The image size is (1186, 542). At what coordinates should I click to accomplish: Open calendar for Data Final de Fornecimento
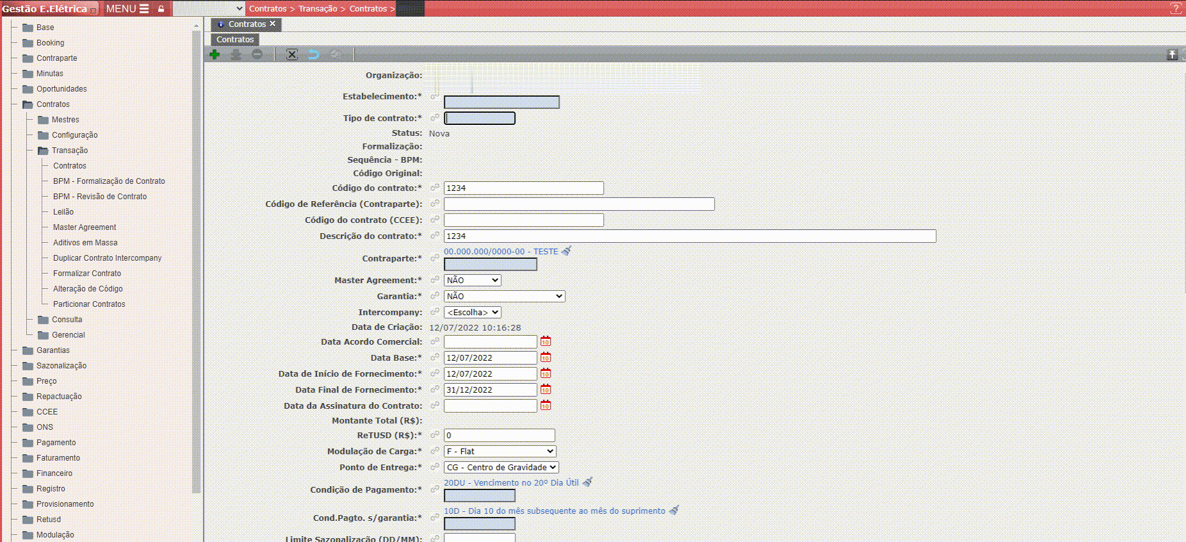(546, 390)
